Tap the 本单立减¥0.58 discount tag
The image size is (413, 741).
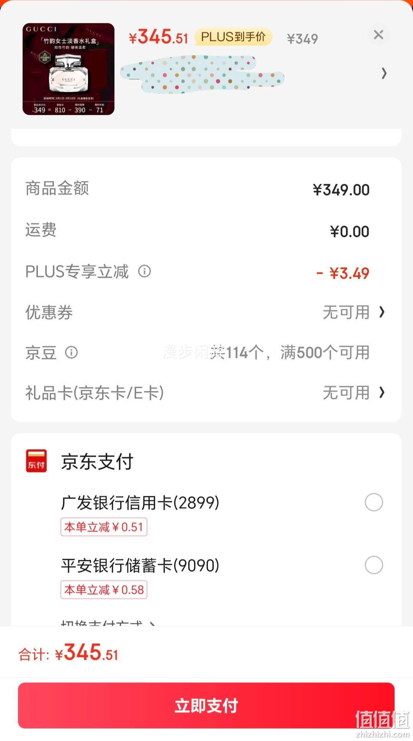coord(104,590)
